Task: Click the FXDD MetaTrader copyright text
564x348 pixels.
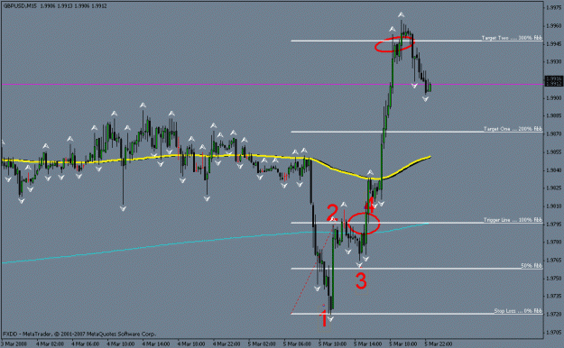Action: pos(79,334)
